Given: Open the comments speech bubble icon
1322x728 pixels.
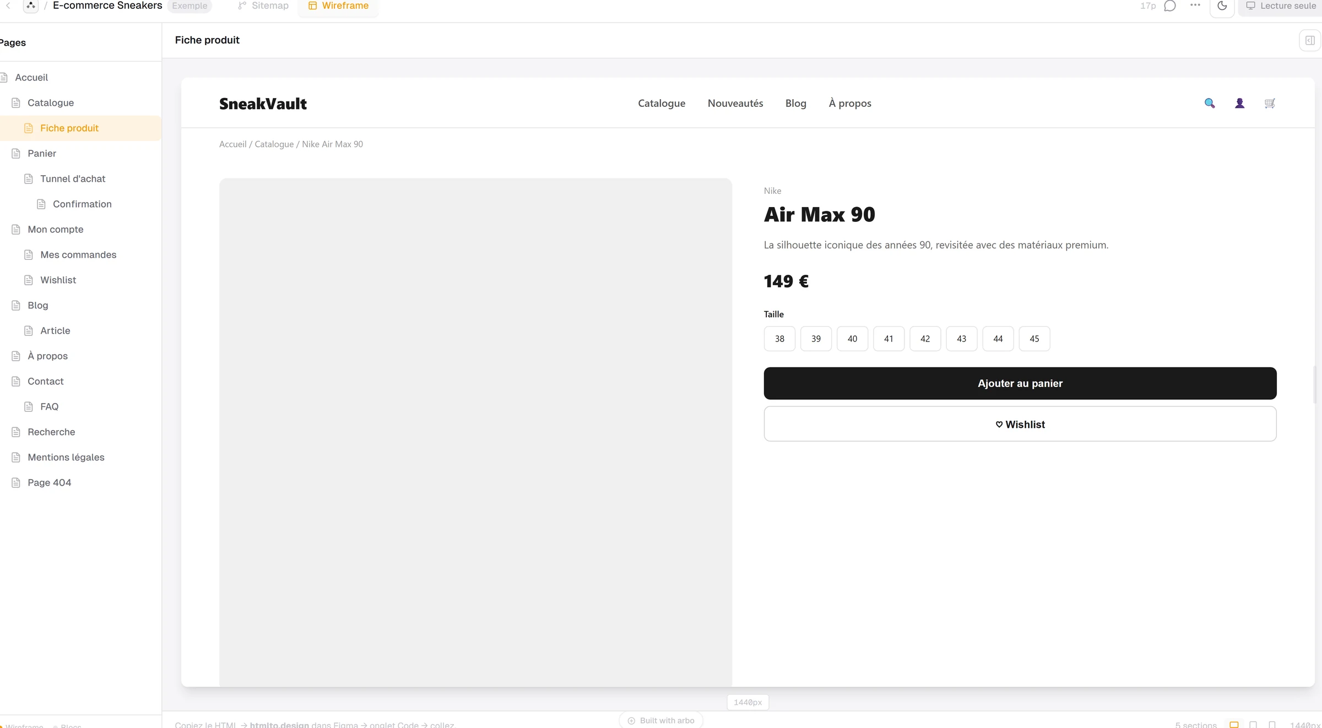Looking at the screenshot, I should [1170, 6].
